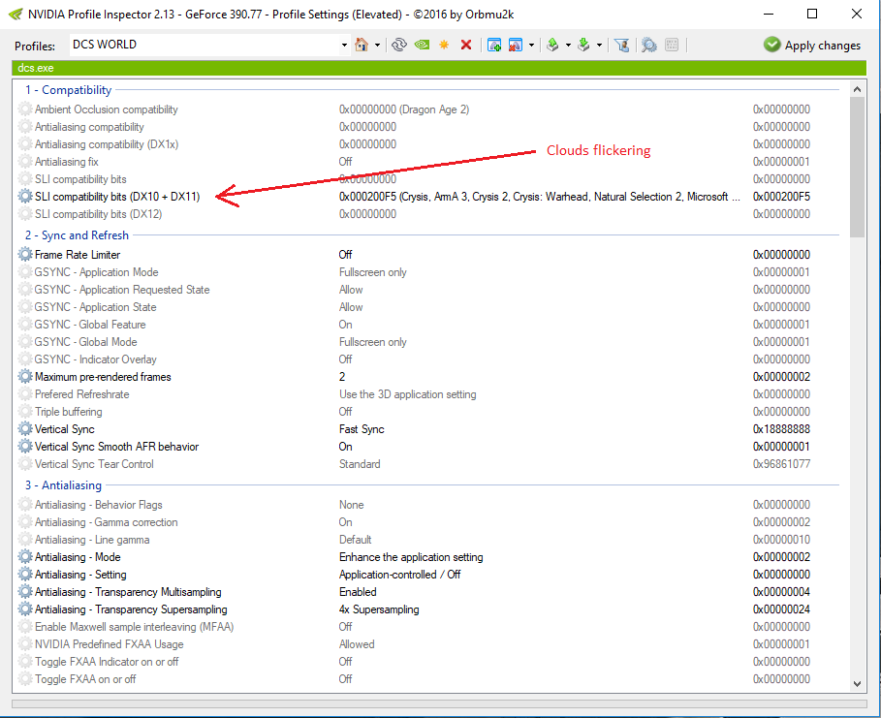The height and width of the screenshot is (718, 881).
Task: Click the scroll up arrow of the settings list
Action: pyautogui.click(x=857, y=89)
